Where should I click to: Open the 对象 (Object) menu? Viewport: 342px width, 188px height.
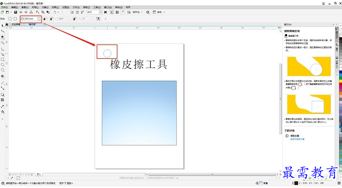45,7
